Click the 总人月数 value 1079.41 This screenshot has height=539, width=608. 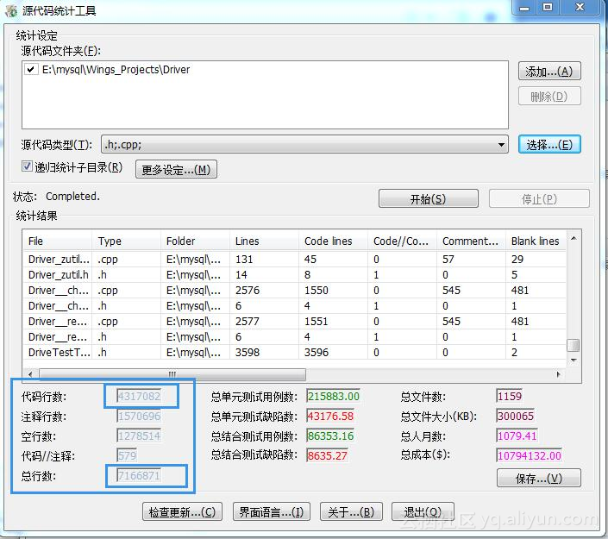pos(517,436)
